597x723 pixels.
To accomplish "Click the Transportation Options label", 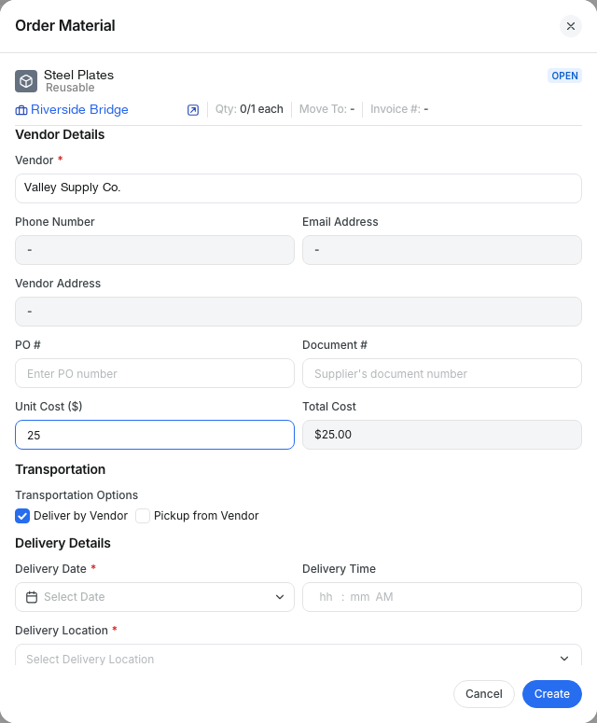I will [76, 495].
